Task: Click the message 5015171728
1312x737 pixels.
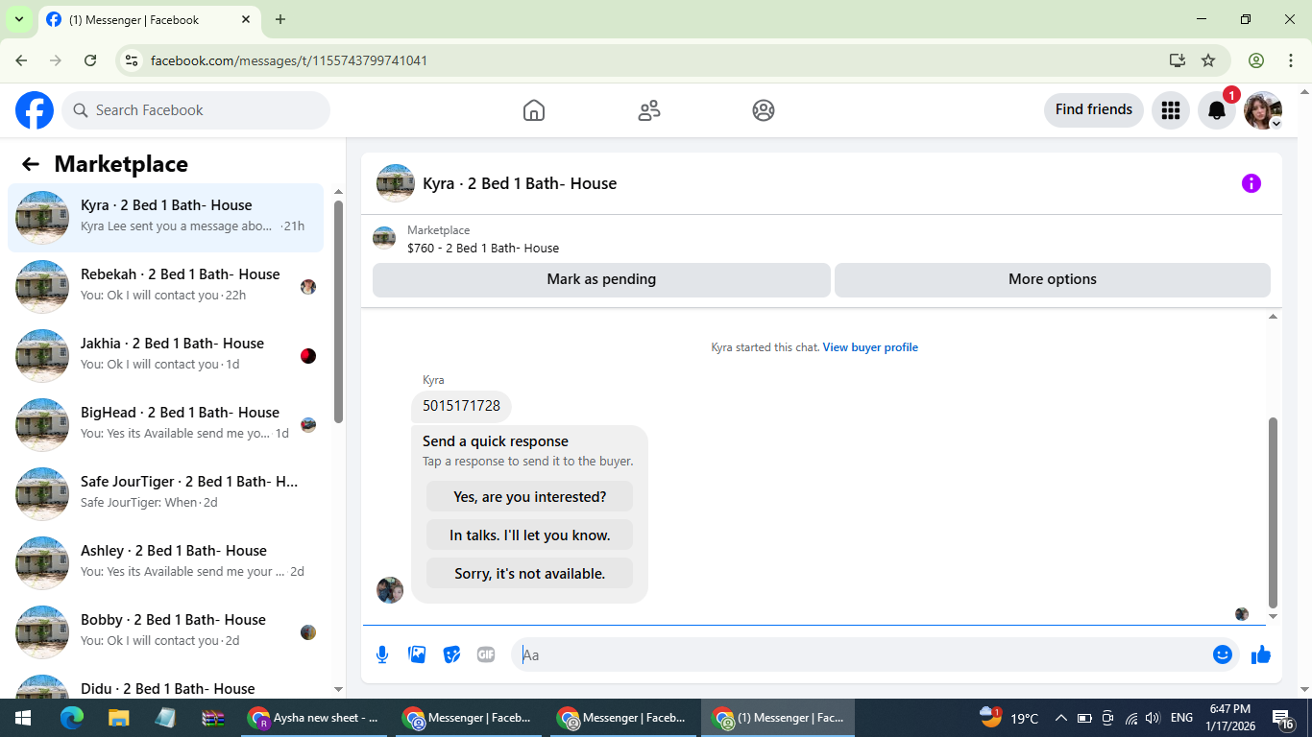Action: coord(461,406)
